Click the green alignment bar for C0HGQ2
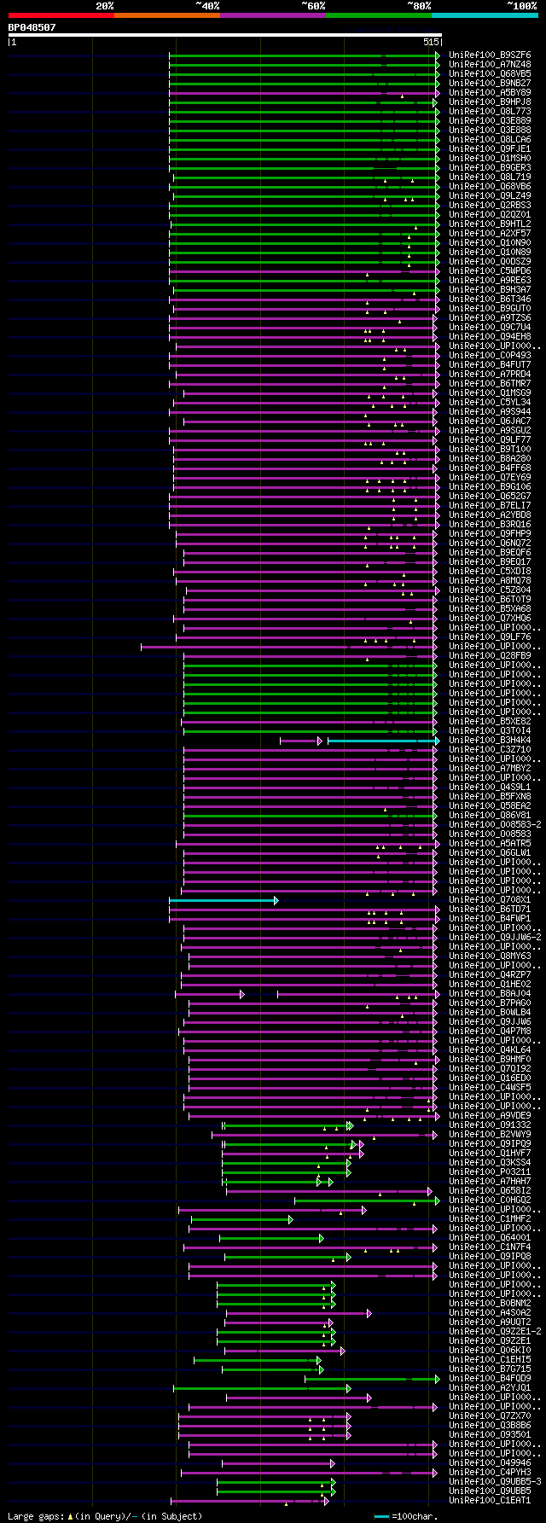This screenshot has width=546, height=1523. point(367,1200)
